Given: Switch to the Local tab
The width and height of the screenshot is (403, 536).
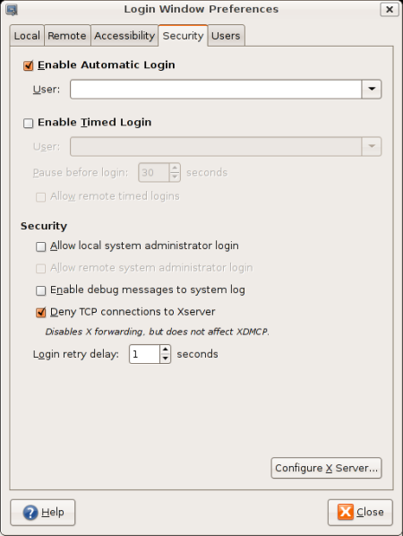Looking at the screenshot, I should click(27, 36).
